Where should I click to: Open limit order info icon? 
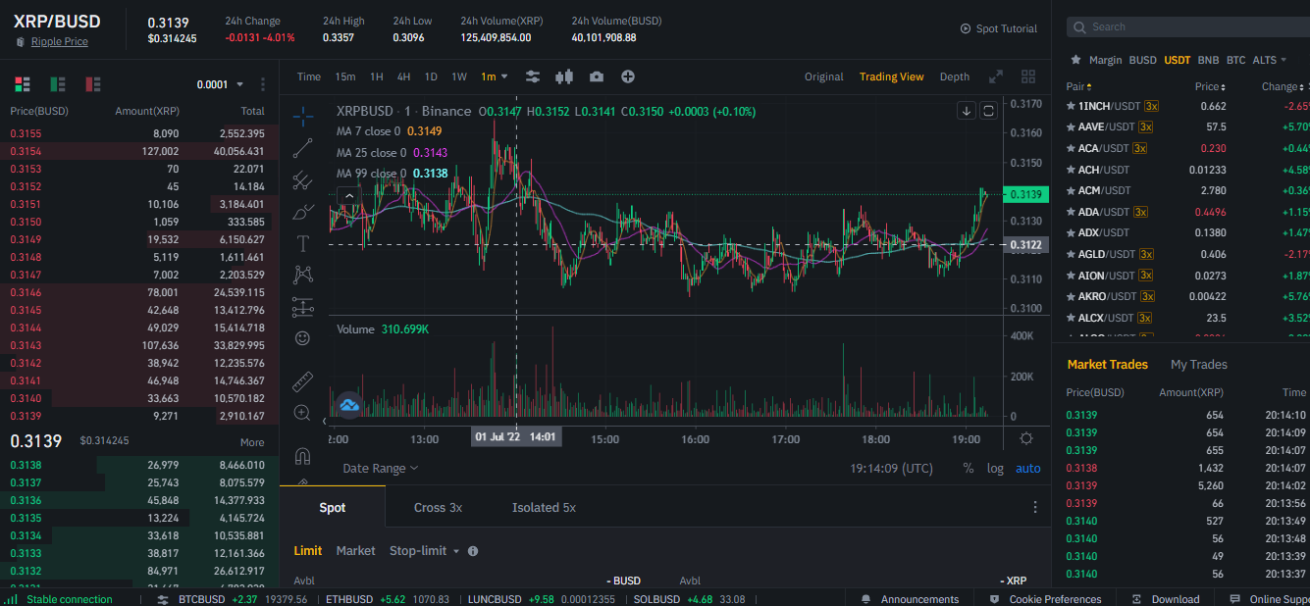[473, 551]
